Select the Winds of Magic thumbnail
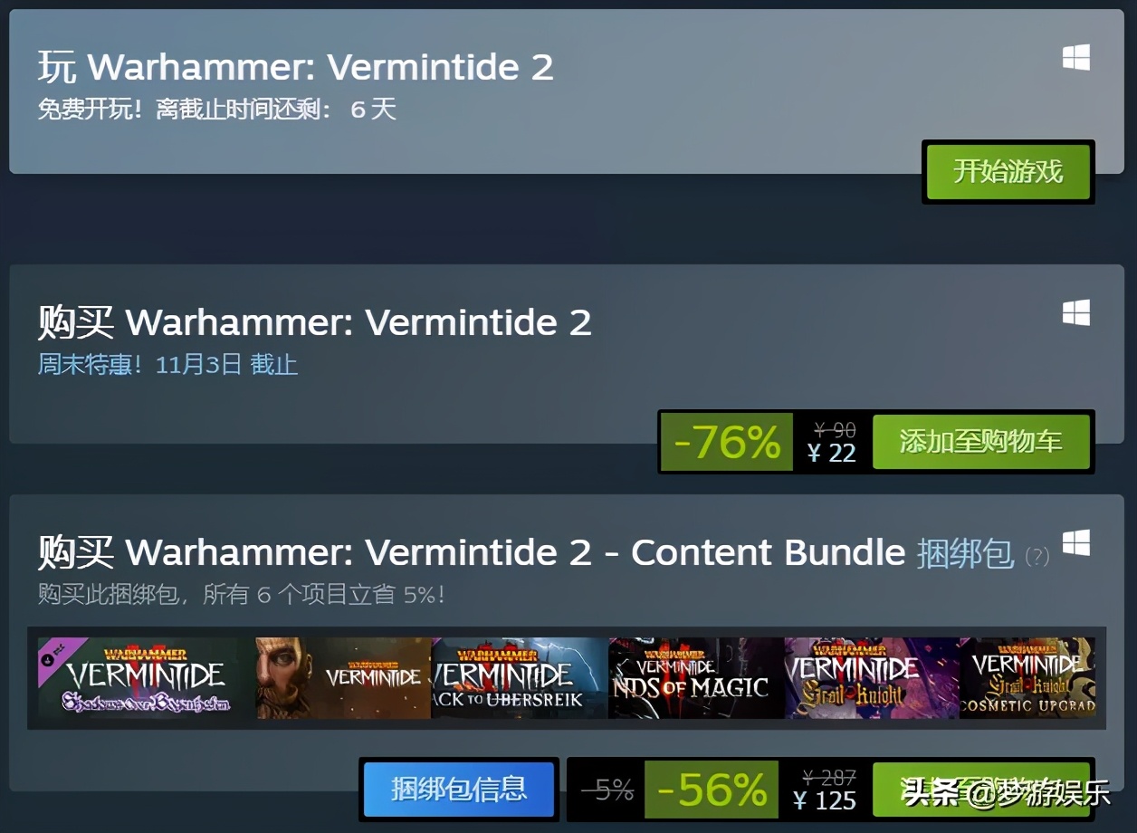 [x=696, y=678]
